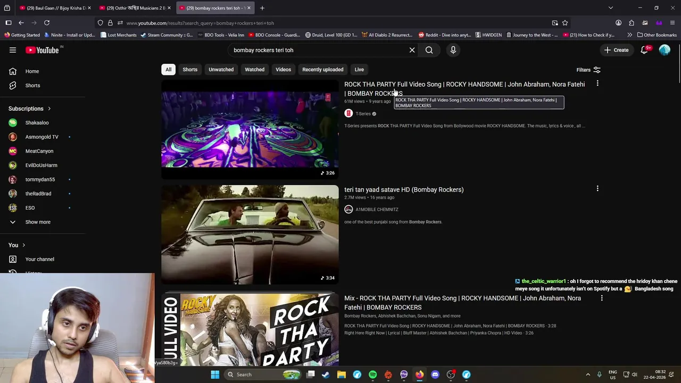The image size is (681, 383).
Task: Open the A1MOBILE CHEMNITZ channel
Action: tap(377, 210)
